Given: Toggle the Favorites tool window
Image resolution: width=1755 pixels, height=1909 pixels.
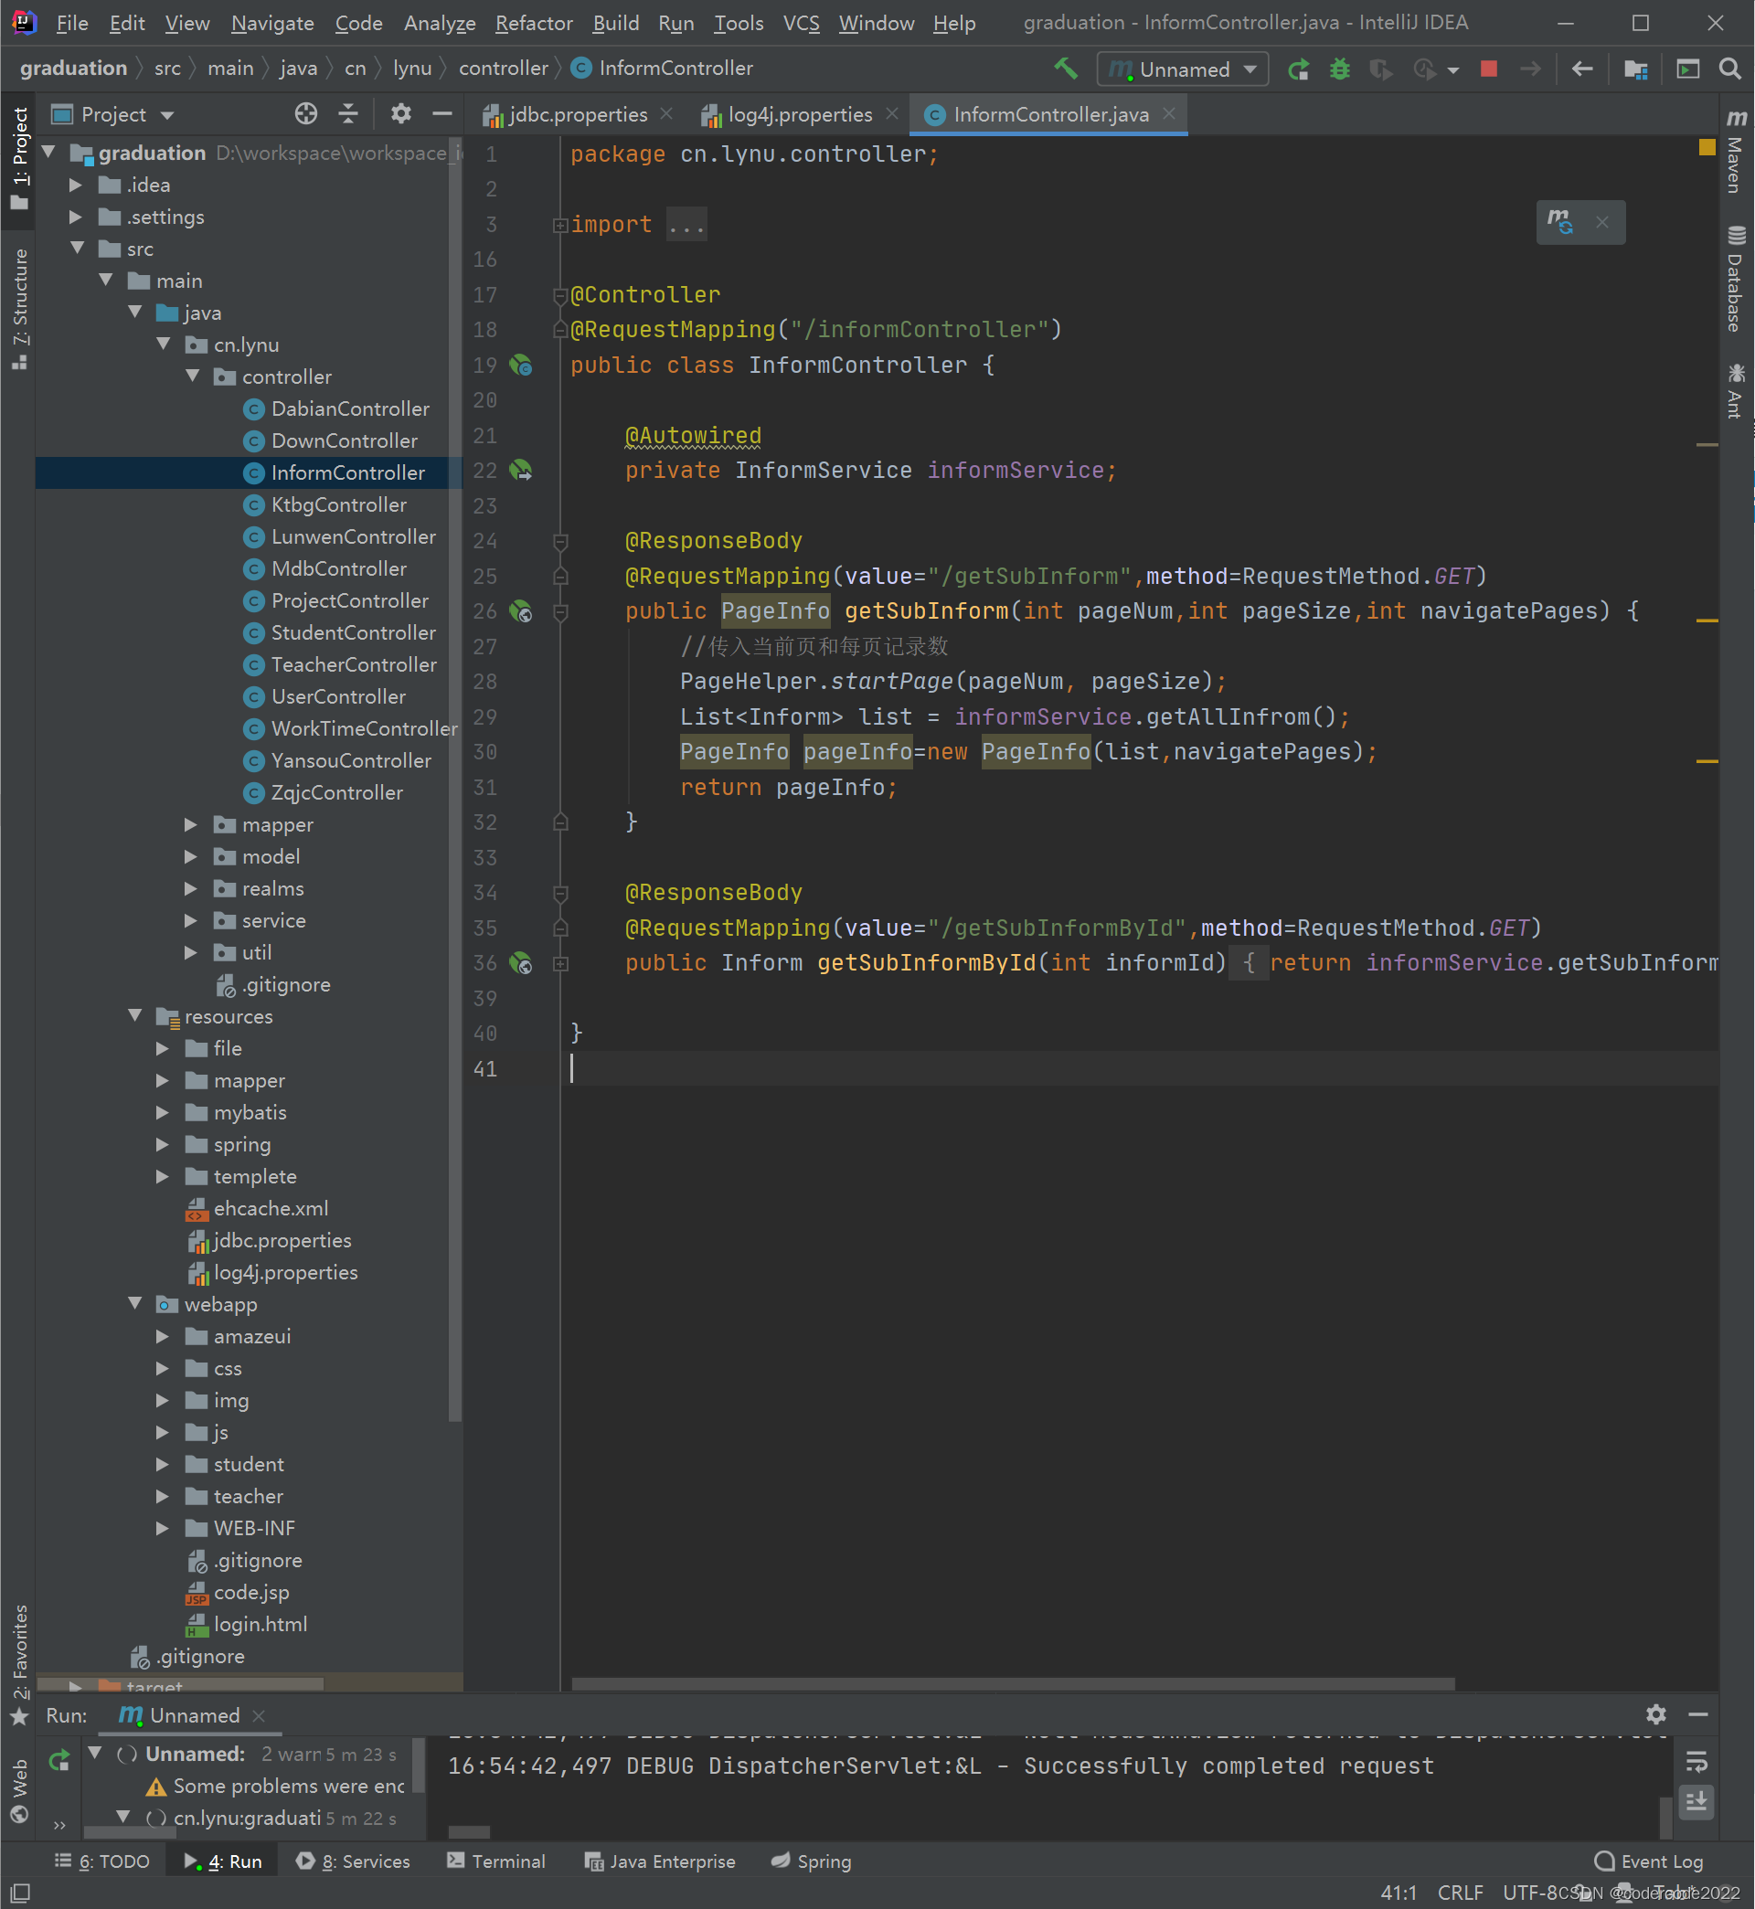Looking at the screenshot, I should 20,1665.
